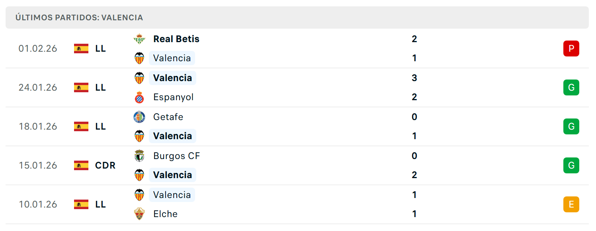Click the green G badge for the Burgos CF match
Screen dimensions: 596x231
pos(571,165)
